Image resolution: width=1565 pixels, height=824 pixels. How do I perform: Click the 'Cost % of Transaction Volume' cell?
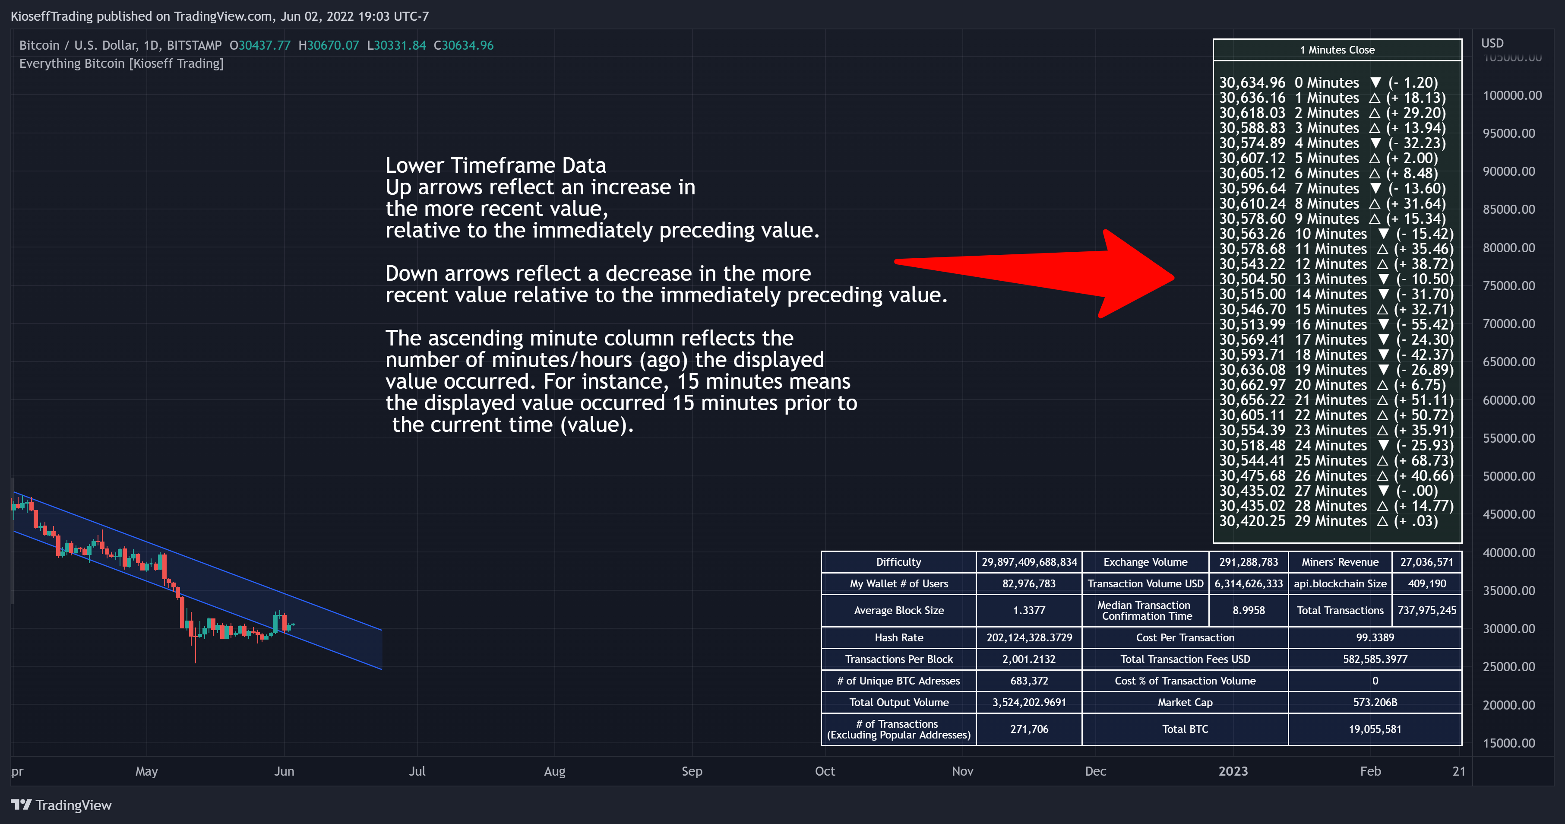pos(1185,681)
